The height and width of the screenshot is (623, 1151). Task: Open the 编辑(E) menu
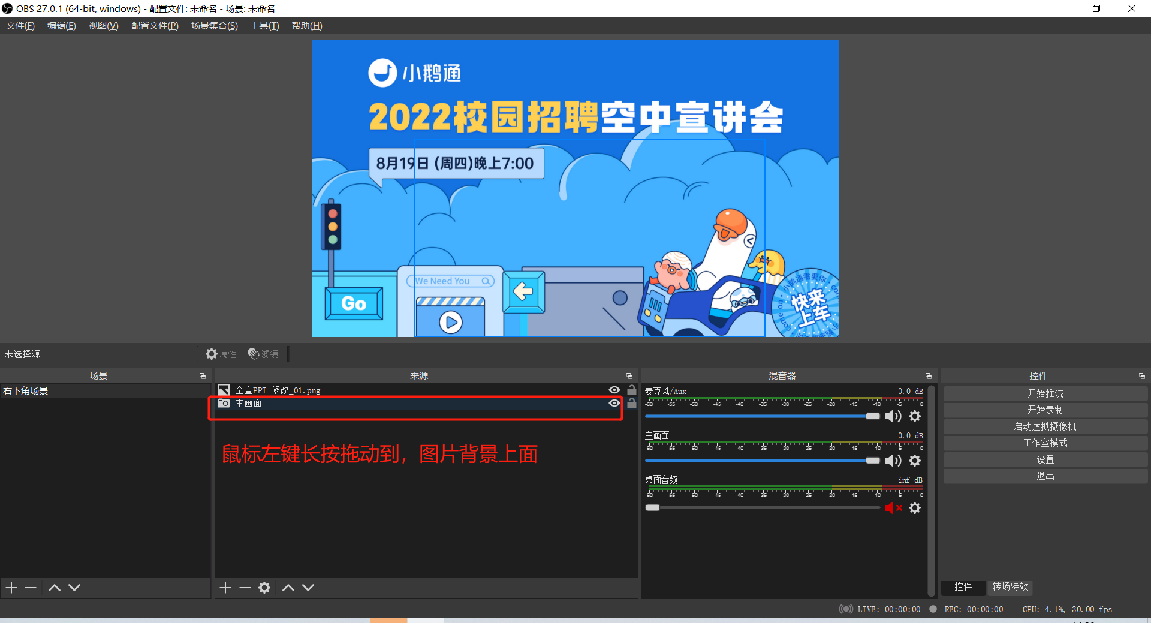point(62,26)
